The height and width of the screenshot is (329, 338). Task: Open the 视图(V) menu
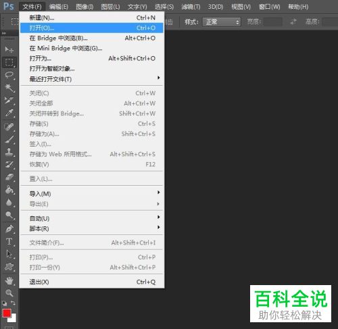(x=241, y=7)
